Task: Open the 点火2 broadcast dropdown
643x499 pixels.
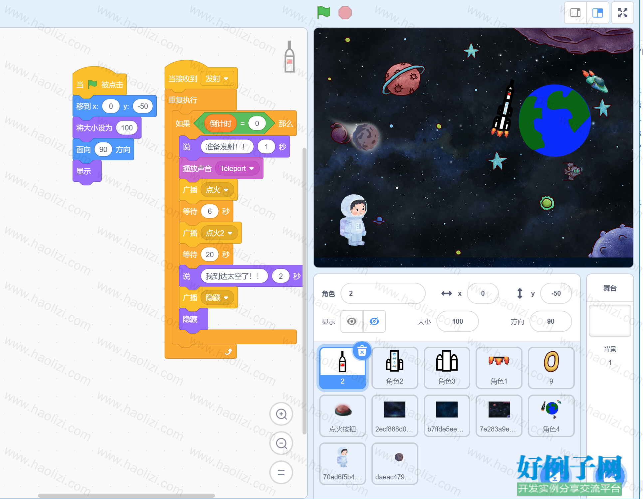Action: [x=219, y=233]
